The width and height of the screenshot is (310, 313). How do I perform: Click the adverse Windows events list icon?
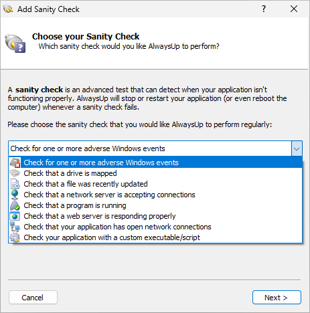click(15, 163)
